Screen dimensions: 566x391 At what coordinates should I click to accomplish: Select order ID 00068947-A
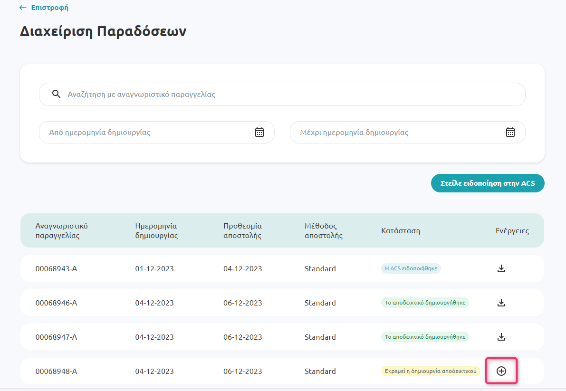click(x=56, y=337)
